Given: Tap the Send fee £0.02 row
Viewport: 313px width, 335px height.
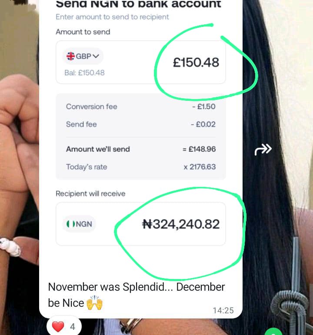Looking at the screenshot, I should [141, 124].
